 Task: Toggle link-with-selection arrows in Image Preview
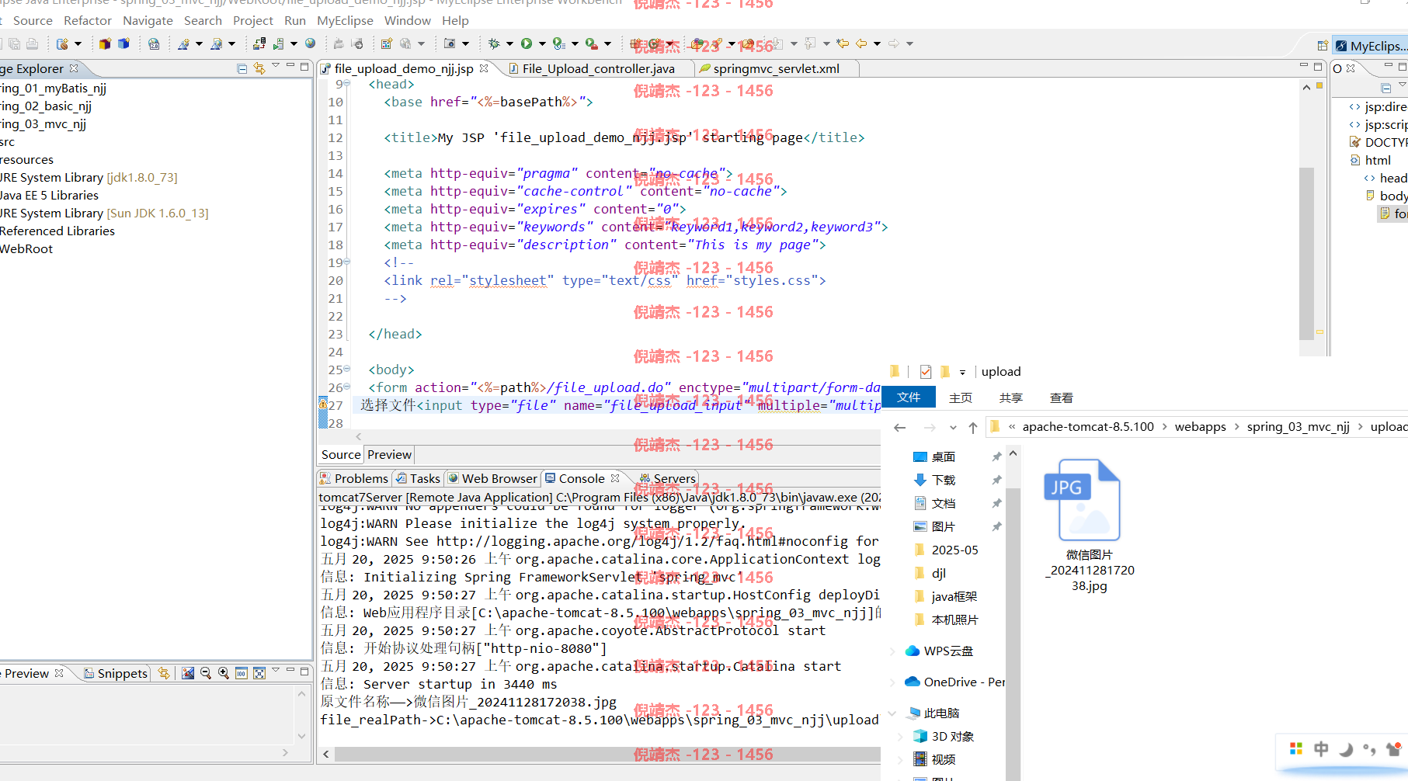click(163, 673)
